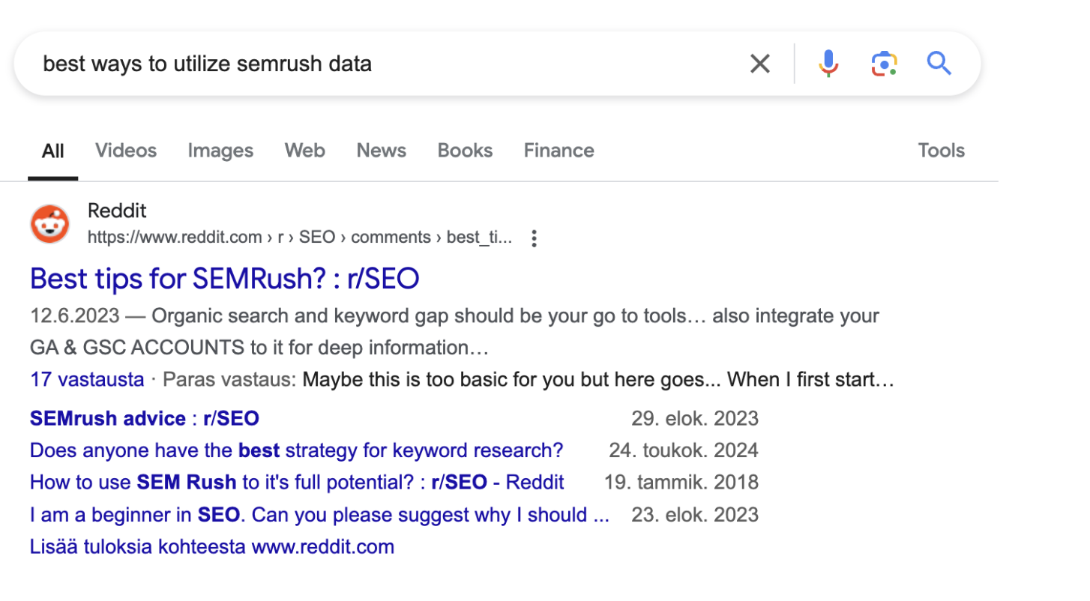Open the Books tab
The width and height of the screenshot is (1090, 601).
click(465, 151)
